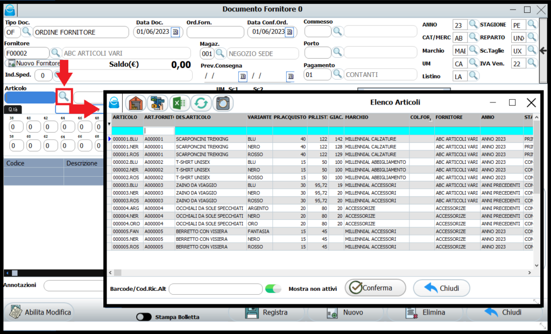Screen dimensions: 551x334
Task: Open UM lookup magnifier icon
Action: click(x=474, y=64)
